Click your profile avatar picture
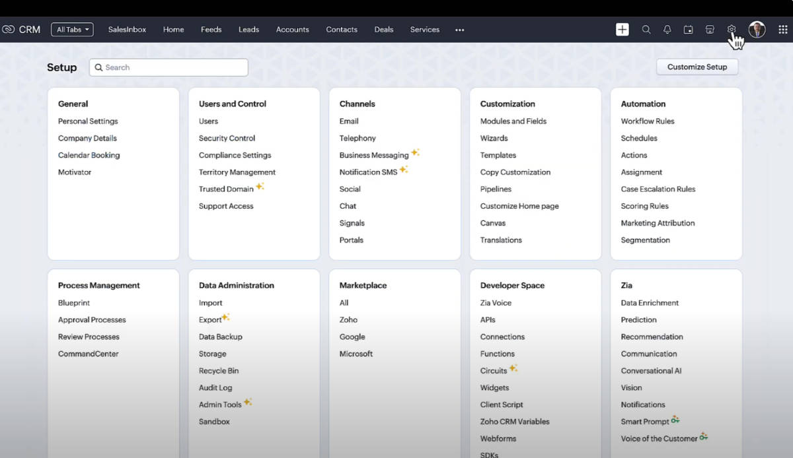 (x=757, y=29)
